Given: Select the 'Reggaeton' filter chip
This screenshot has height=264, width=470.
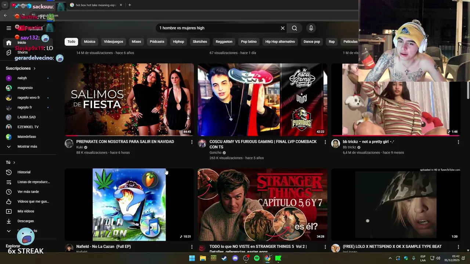Looking at the screenshot, I should coord(224,41).
